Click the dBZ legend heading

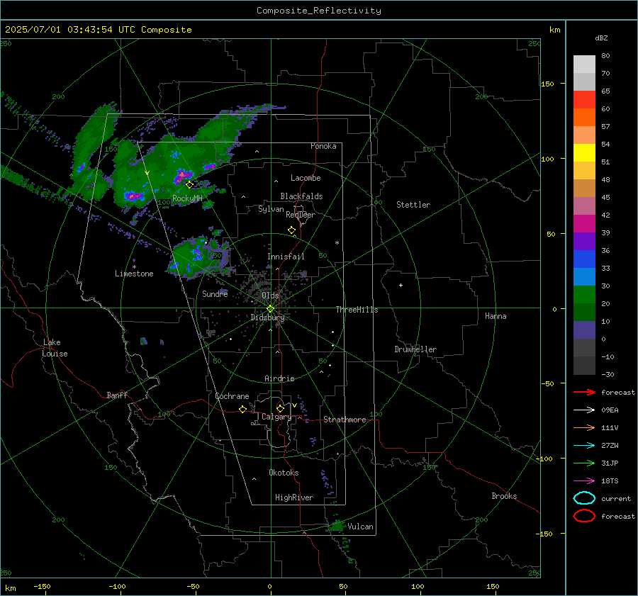(601, 38)
